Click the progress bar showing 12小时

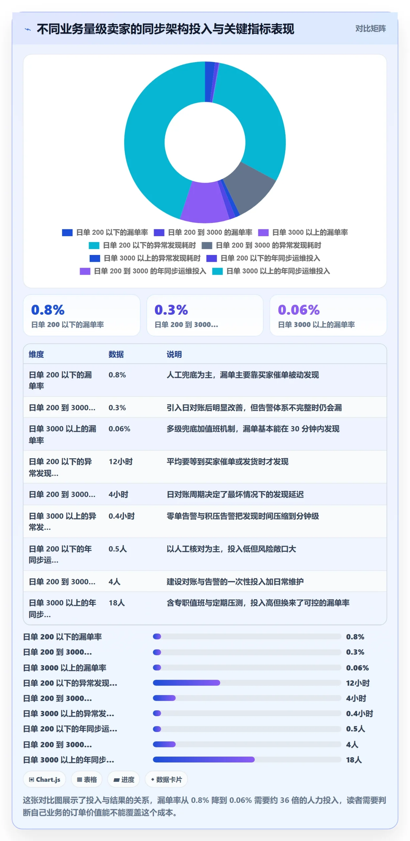click(247, 683)
